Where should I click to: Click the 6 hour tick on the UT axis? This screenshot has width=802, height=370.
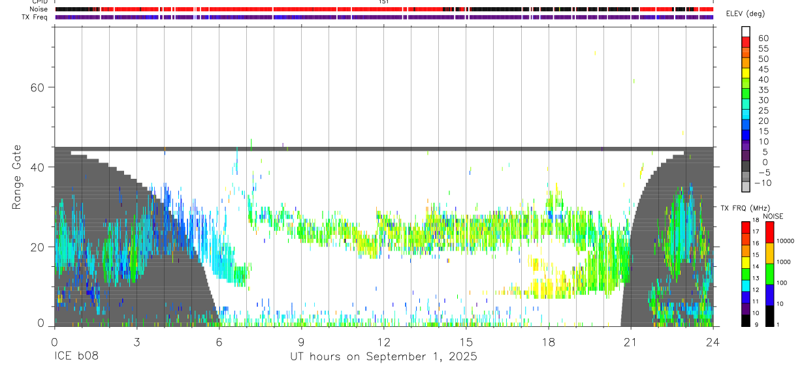pos(219,341)
